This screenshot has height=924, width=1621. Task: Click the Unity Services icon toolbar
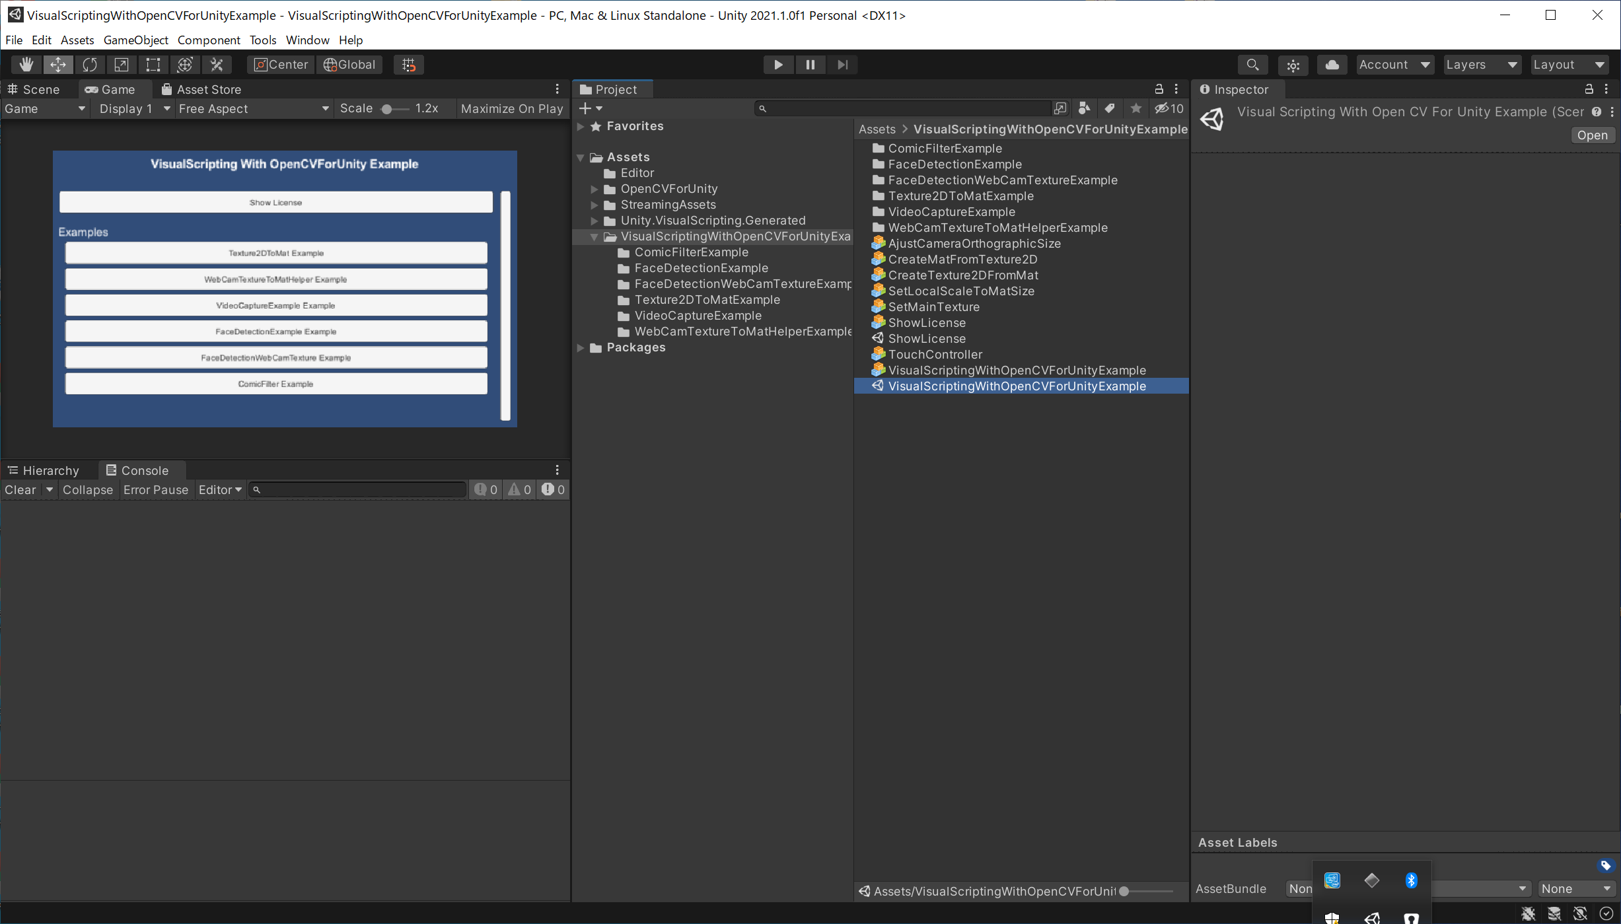click(1332, 63)
